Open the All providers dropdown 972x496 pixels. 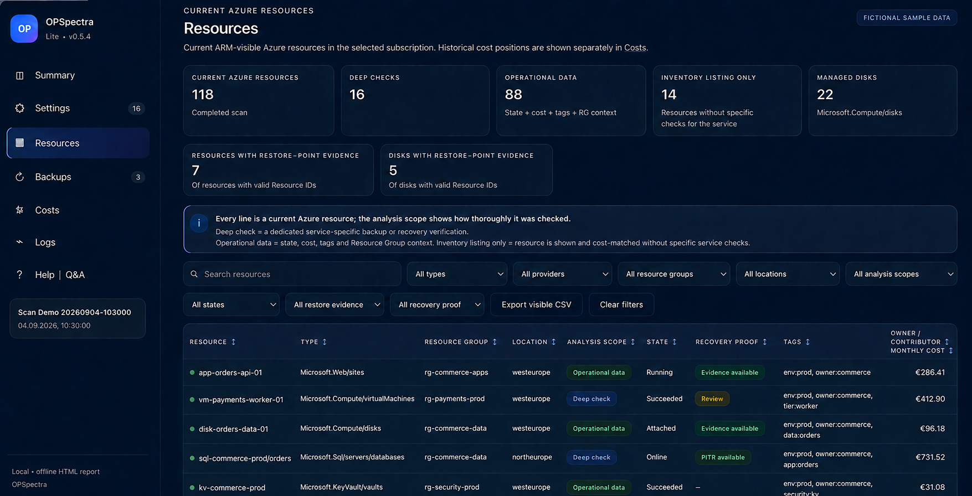tap(562, 274)
